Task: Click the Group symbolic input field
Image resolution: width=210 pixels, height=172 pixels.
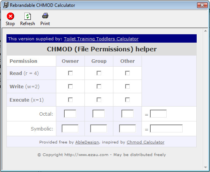Action: point(99,129)
